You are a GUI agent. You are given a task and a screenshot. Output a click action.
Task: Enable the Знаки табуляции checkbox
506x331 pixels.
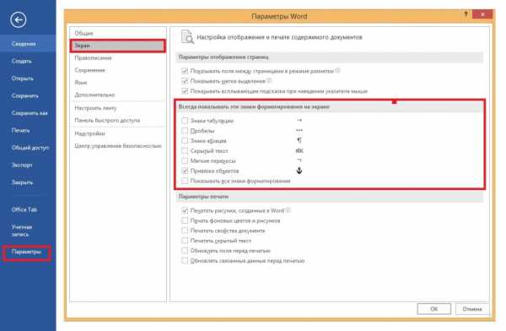(x=185, y=121)
